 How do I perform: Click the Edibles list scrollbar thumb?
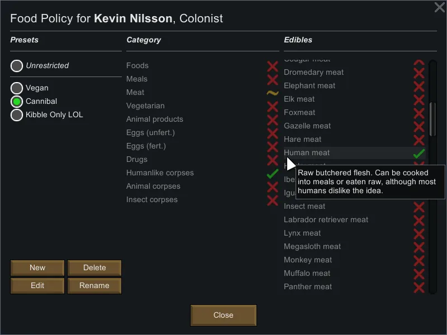coord(432,118)
